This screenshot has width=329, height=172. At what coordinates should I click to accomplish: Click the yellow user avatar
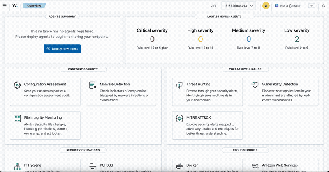pyautogui.click(x=266, y=6)
